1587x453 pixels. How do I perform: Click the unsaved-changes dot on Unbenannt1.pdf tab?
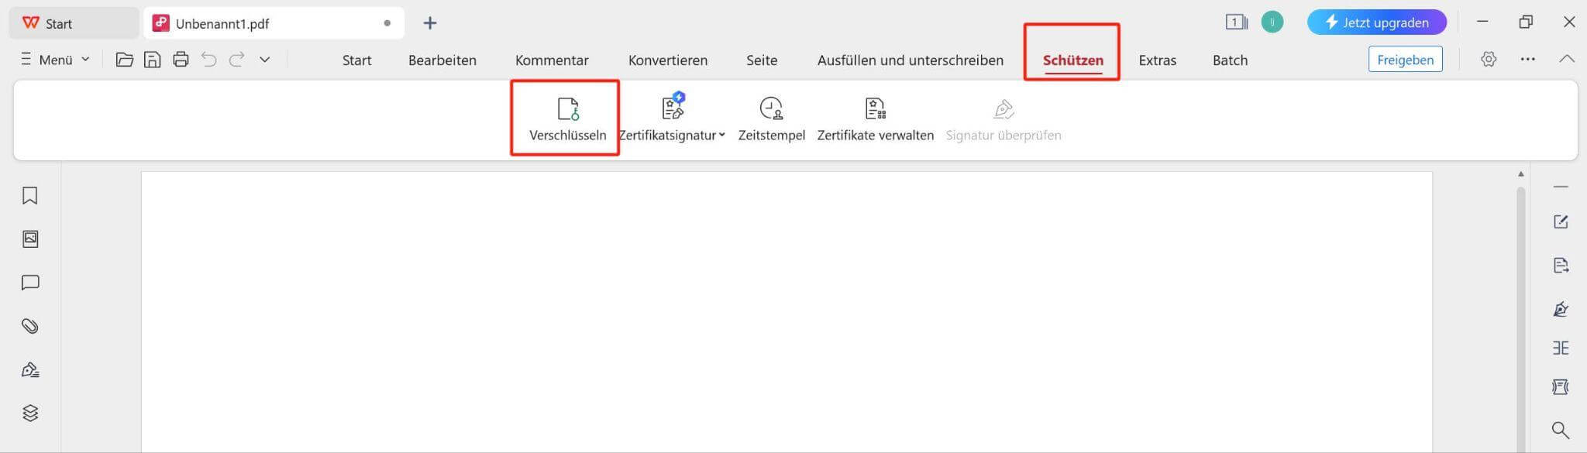[387, 23]
